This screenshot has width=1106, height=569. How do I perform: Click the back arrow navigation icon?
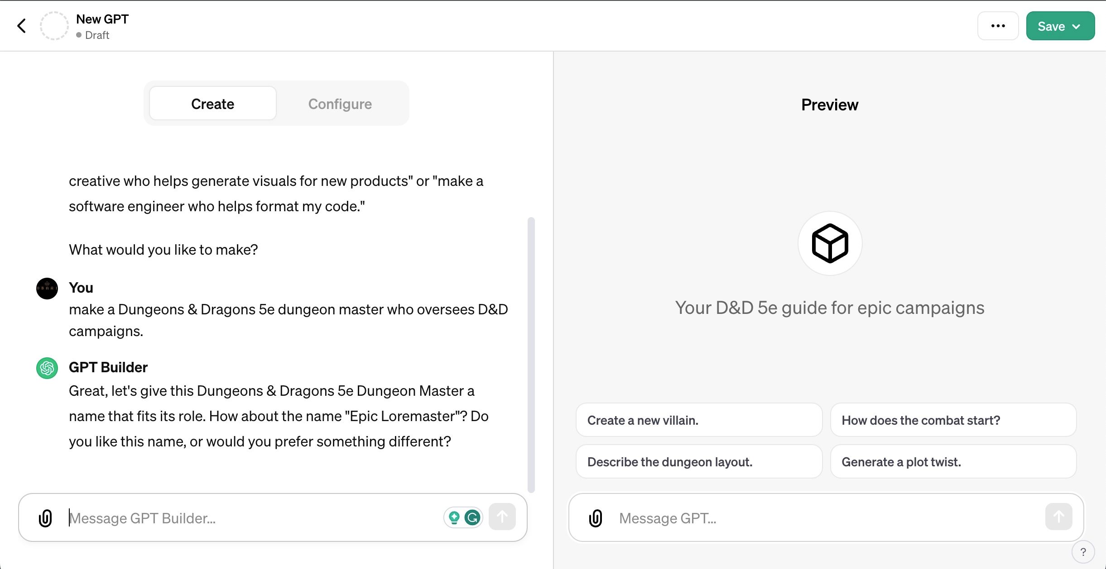22,25
